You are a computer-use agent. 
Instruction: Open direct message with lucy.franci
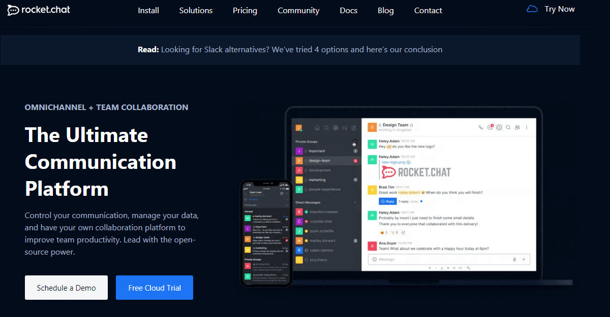327,260
